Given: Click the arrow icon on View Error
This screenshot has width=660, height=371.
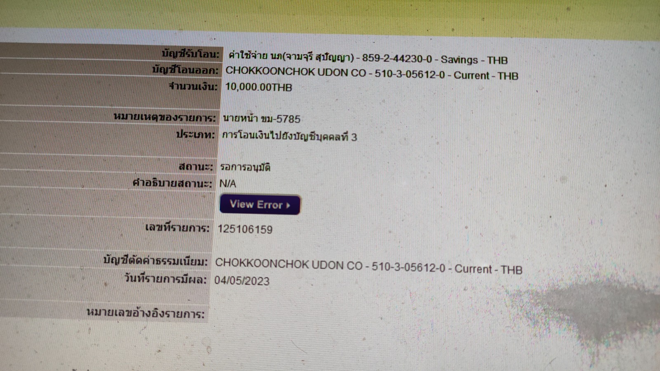Looking at the screenshot, I should 288,205.
